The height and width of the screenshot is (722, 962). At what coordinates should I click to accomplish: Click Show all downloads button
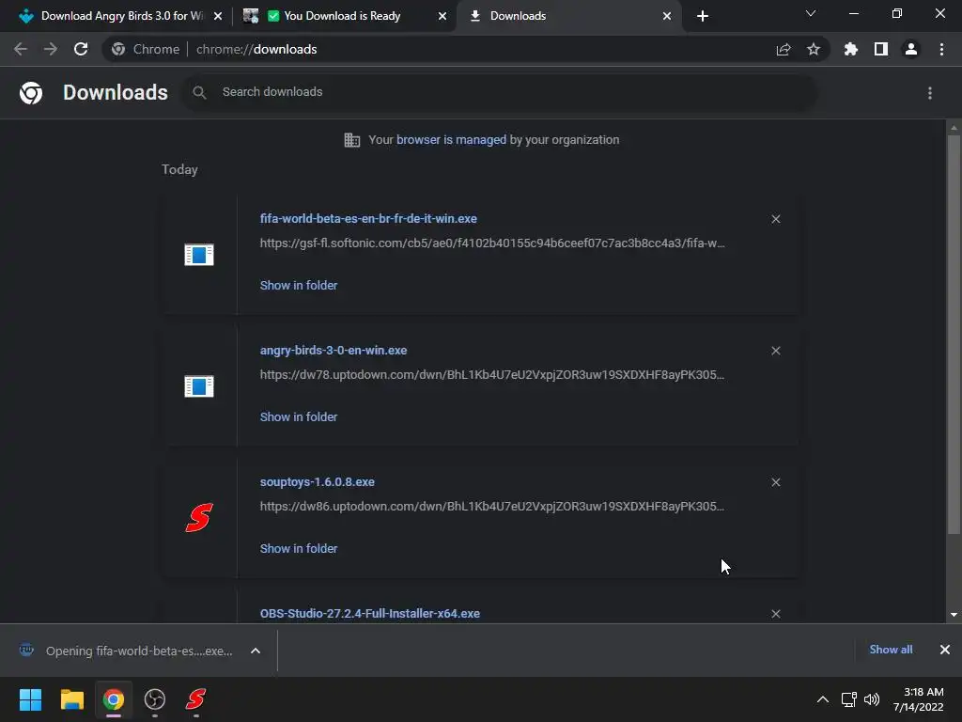point(891,650)
